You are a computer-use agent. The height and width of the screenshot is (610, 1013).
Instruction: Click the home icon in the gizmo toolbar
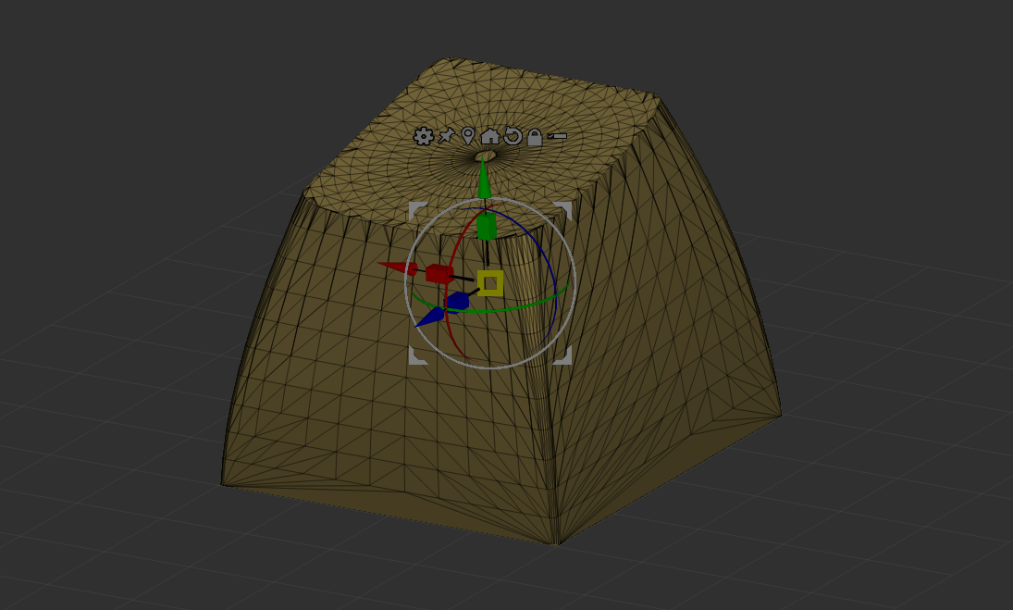[490, 136]
